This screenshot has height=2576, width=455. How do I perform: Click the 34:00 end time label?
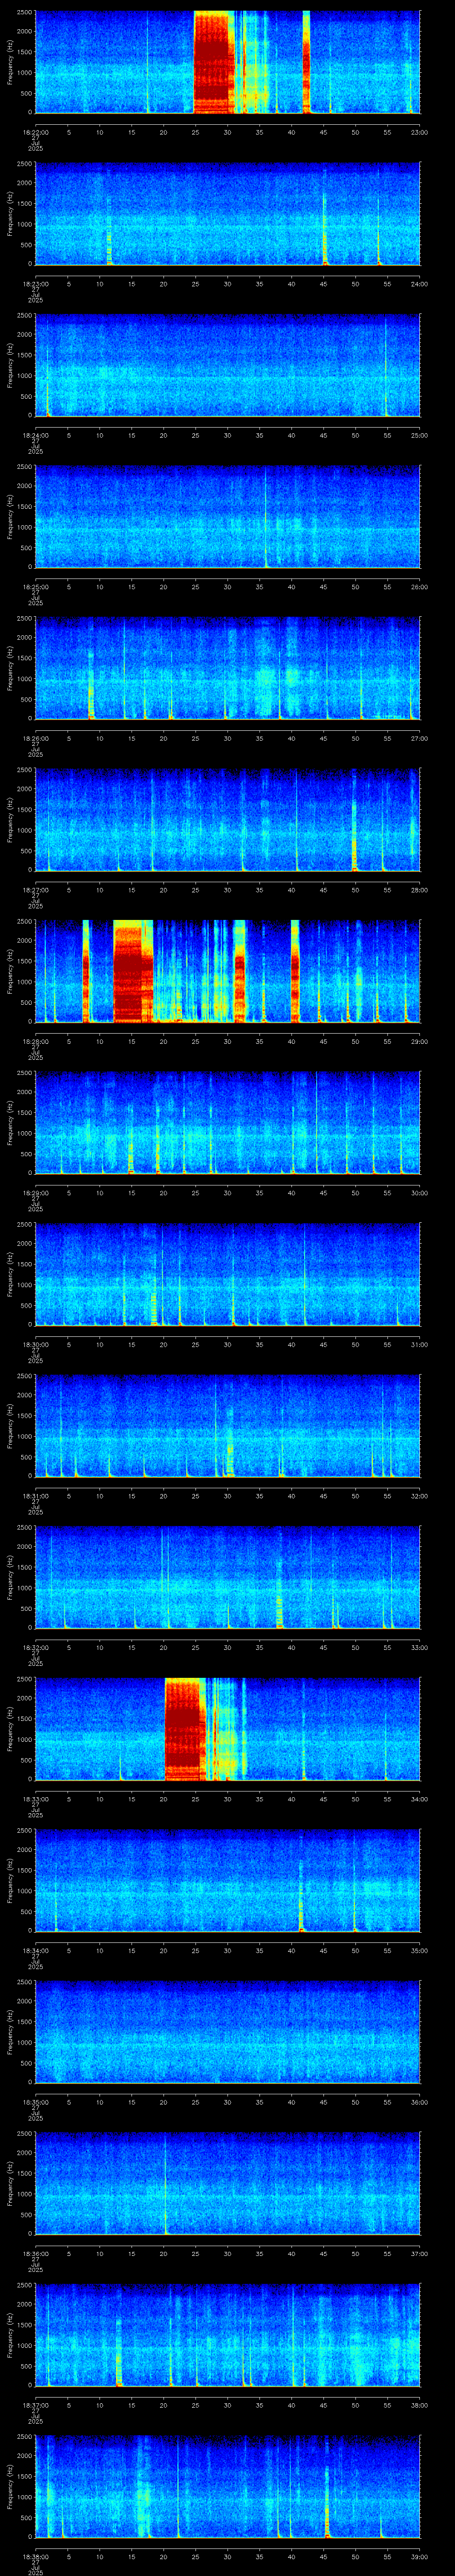(420, 1799)
